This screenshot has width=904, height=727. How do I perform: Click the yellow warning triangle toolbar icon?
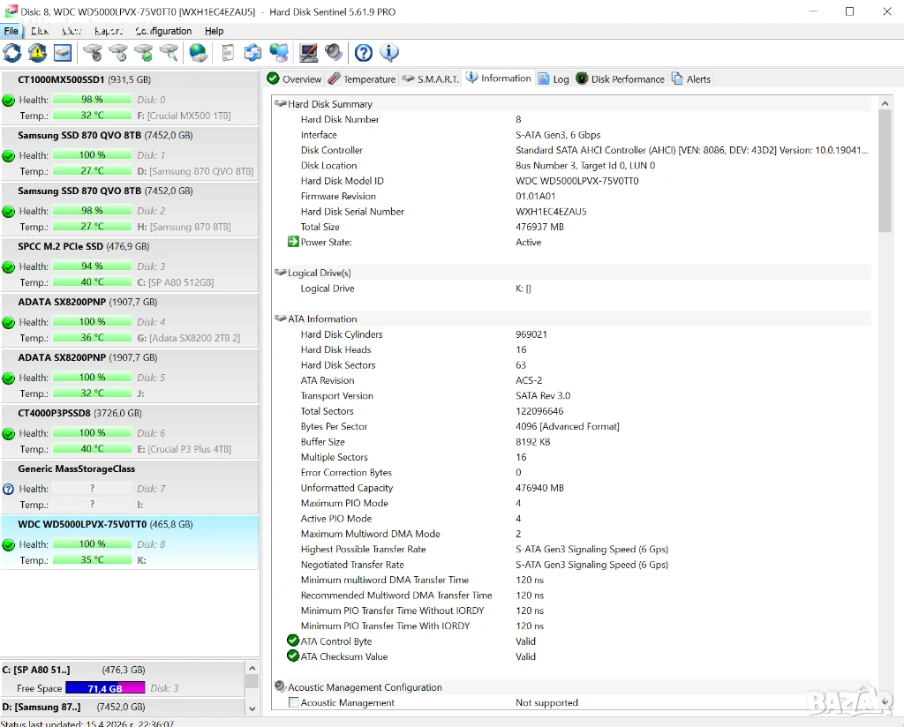37,53
